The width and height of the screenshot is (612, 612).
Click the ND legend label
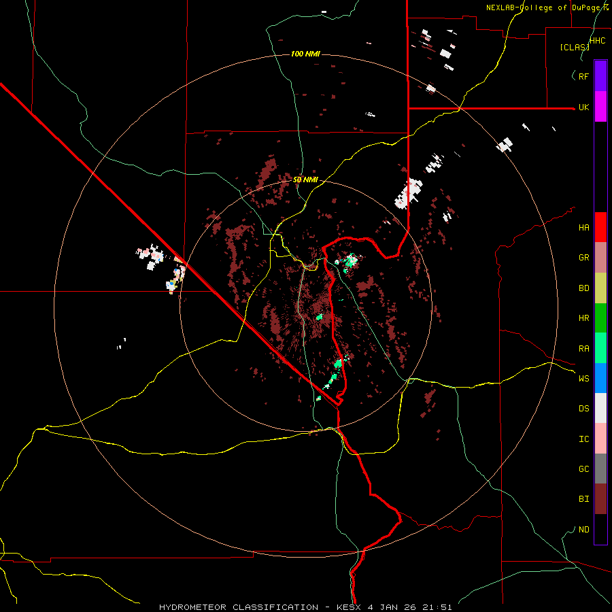583,530
